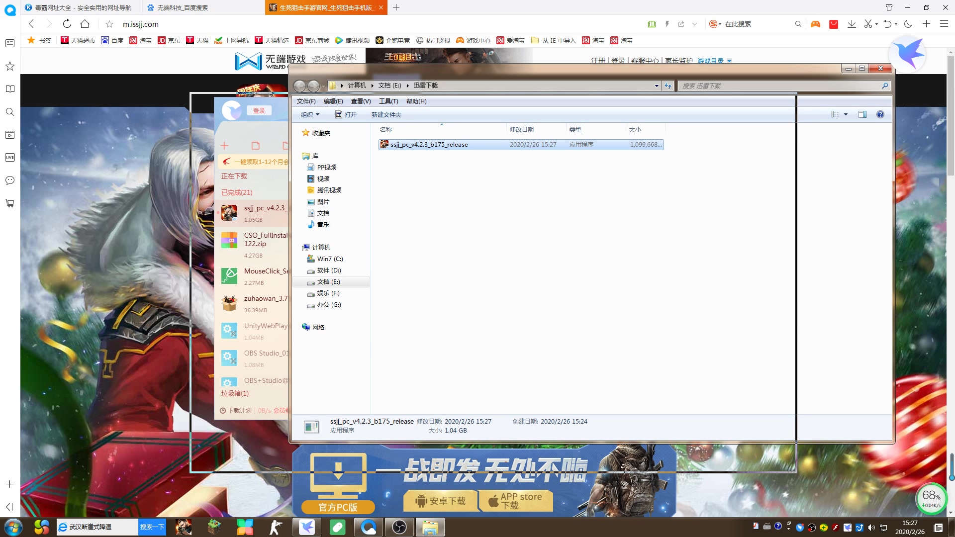This screenshot has height=537, width=955.
Task: Select 网络 in Explorer navigation pane
Action: [x=313, y=327]
